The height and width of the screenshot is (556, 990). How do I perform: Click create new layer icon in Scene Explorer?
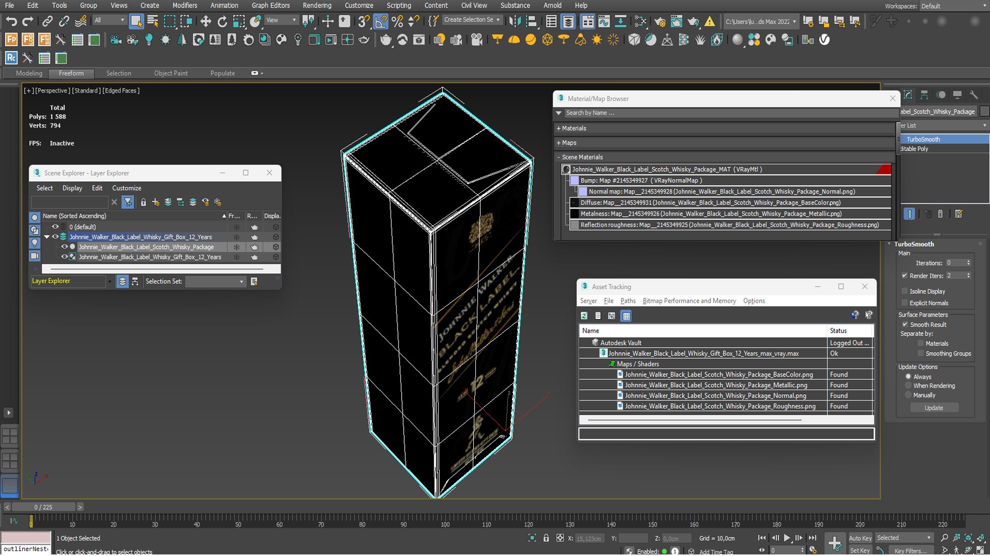tap(156, 202)
